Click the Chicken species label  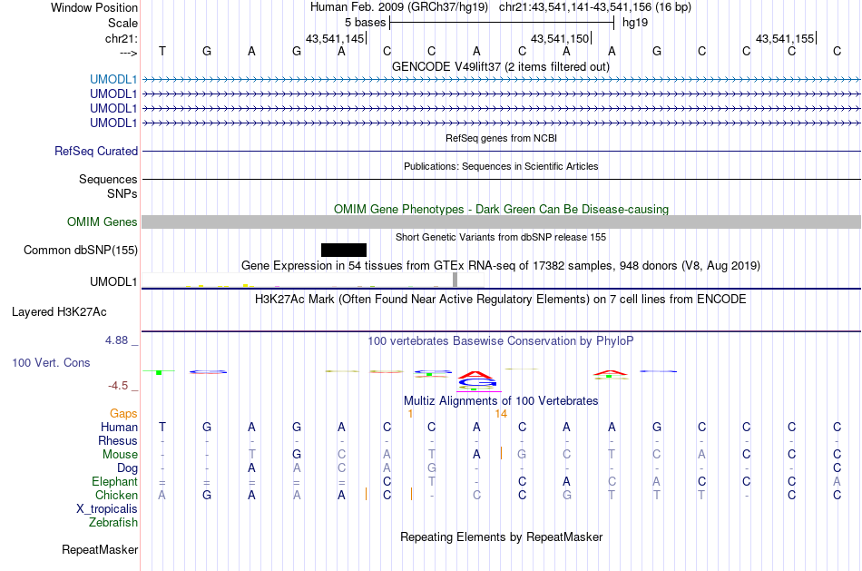pyautogui.click(x=116, y=495)
